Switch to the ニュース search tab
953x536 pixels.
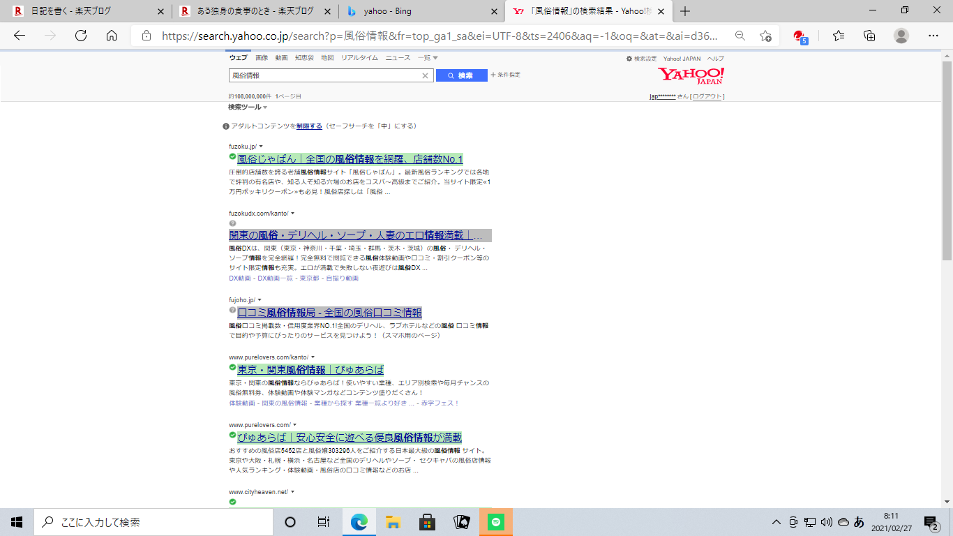[398, 58]
